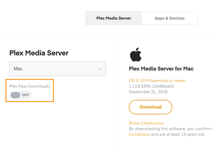Open the Show Checksums link

point(146,123)
